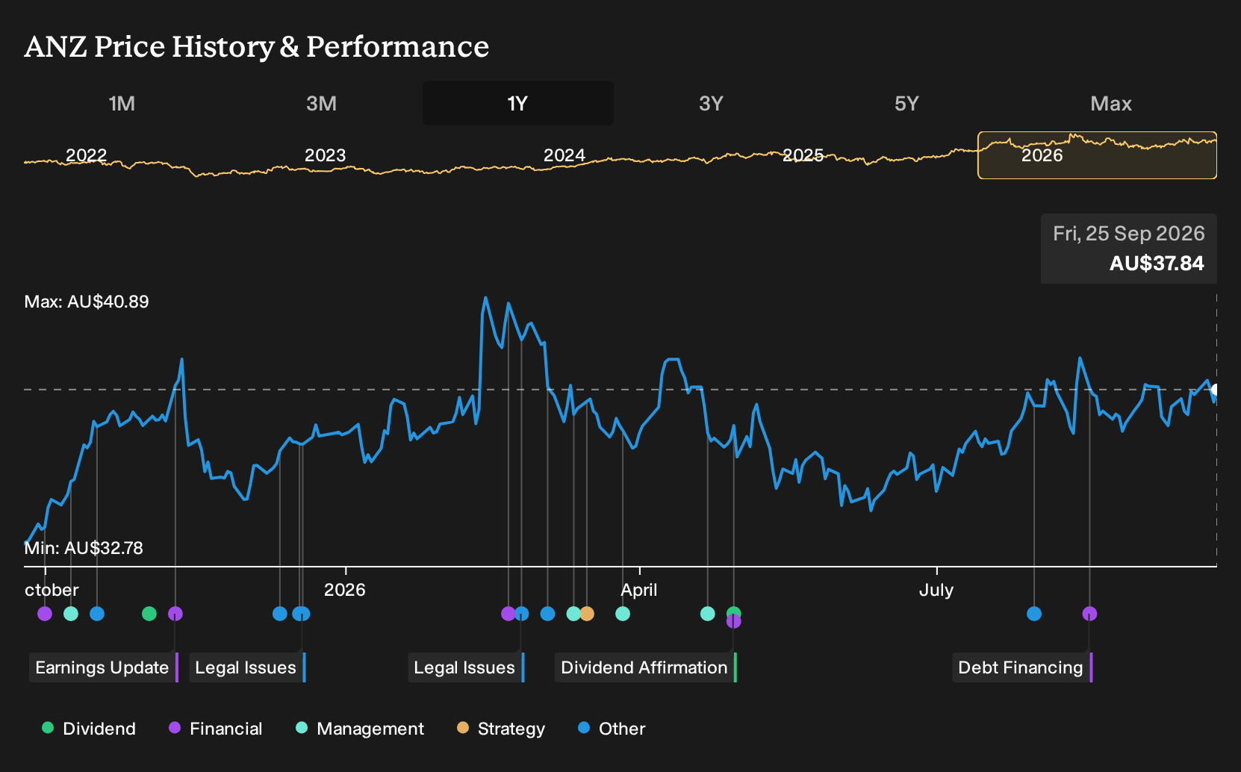Open the Debt Financing event label
This screenshot has height=772, width=1241.
[x=1022, y=667]
